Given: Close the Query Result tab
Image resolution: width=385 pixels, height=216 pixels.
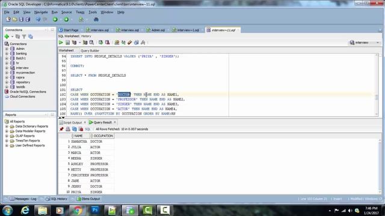Looking at the screenshot, I should coord(115,122).
